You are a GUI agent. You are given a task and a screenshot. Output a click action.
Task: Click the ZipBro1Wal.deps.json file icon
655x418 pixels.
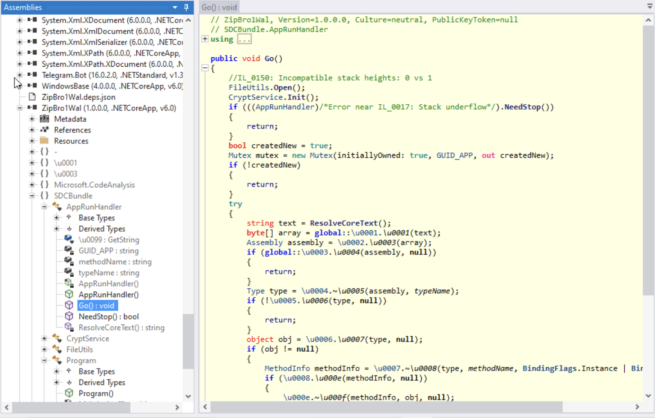(32, 97)
